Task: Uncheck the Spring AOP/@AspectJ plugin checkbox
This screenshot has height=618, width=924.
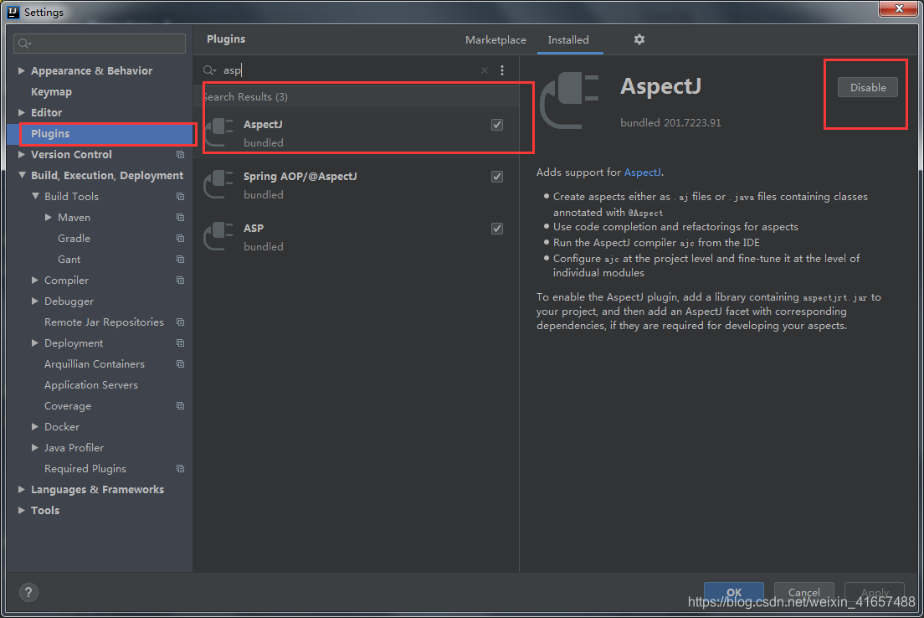Action: click(497, 177)
